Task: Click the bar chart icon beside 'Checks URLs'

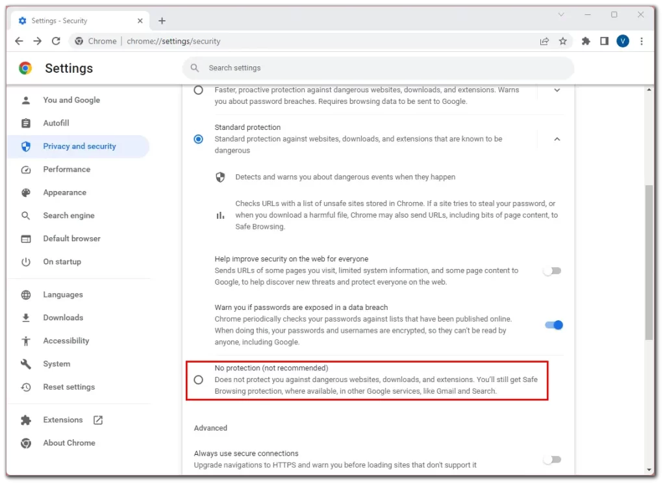Action: pos(220,216)
